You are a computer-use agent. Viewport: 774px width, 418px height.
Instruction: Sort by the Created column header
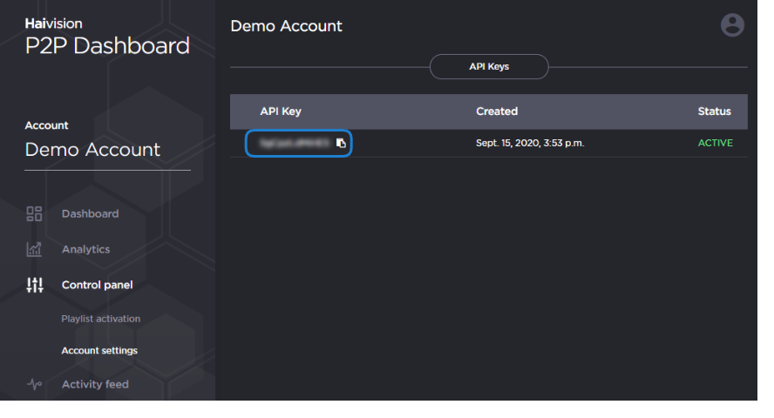pyautogui.click(x=497, y=111)
